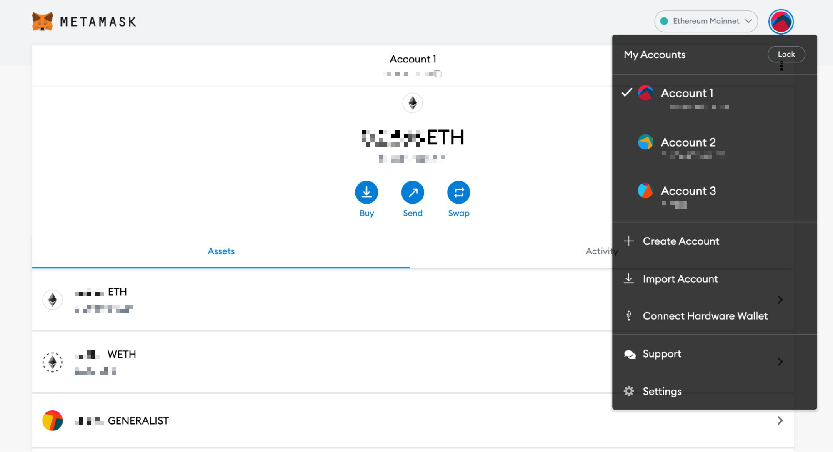
Task: Switch to Account 2
Action: tap(688, 143)
